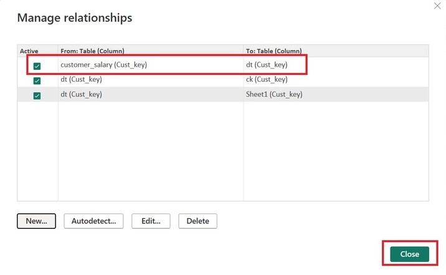Close dialog with the top-right X icon
Viewport: 446px width, 275px height.
[437, 6]
